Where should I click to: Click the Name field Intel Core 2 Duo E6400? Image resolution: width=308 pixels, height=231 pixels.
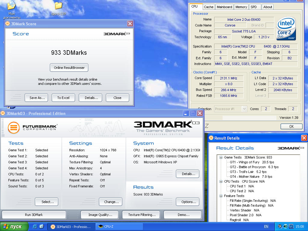pyautogui.click(x=244, y=20)
